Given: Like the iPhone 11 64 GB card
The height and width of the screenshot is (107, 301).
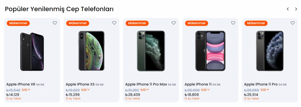Looking at the screenshot, I should coord(233,23).
